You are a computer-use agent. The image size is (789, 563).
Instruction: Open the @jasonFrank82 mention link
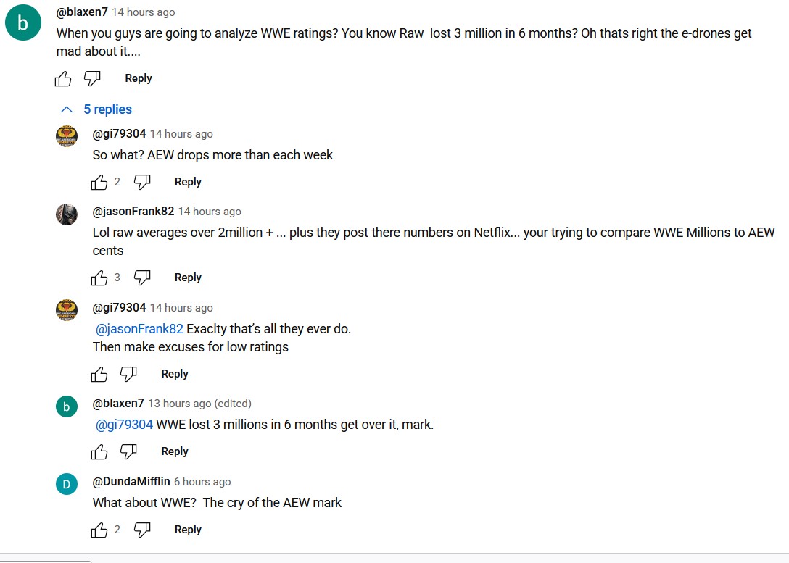click(x=139, y=329)
